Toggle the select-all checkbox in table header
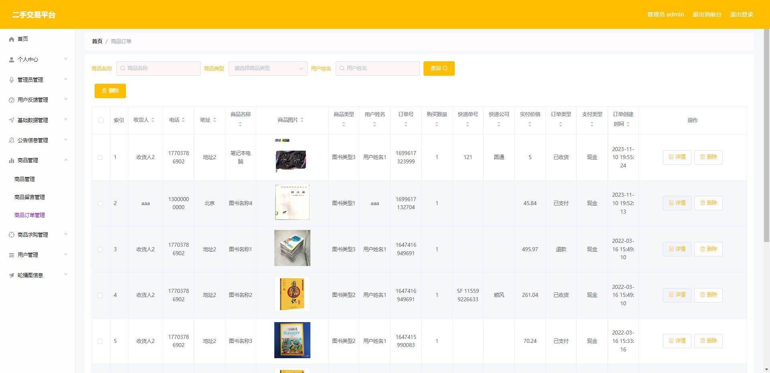 [101, 120]
